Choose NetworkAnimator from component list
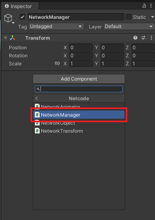 79,106
